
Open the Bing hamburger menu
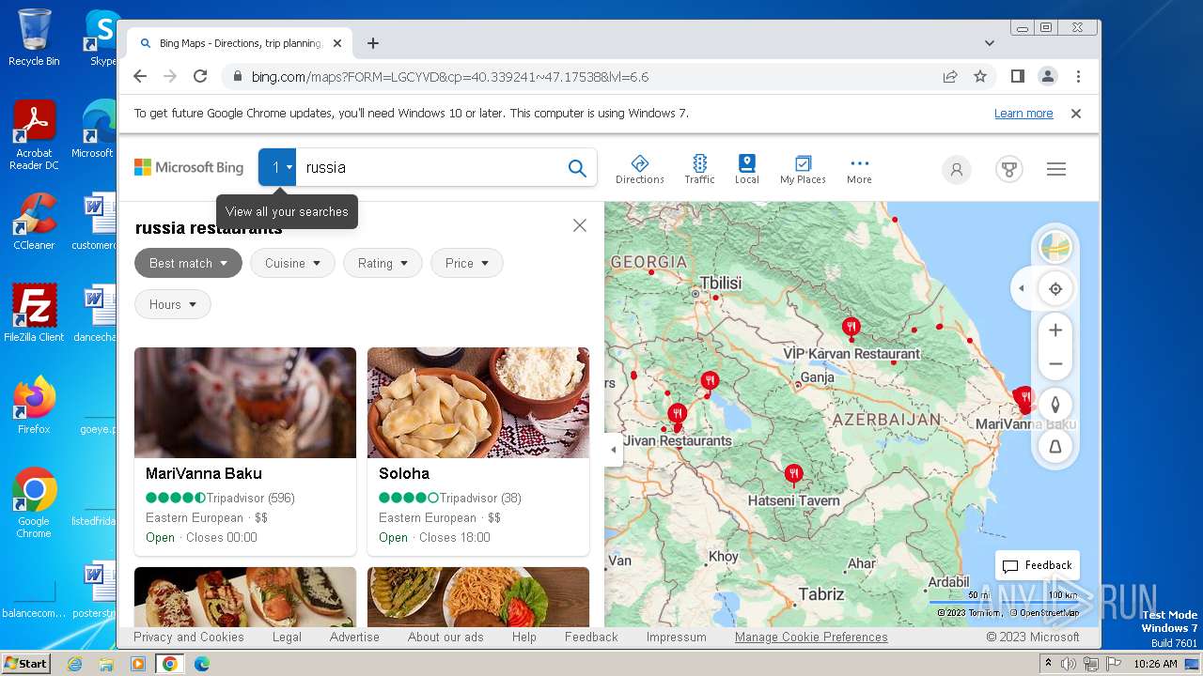pyautogui.click(x=1056, y=169)
